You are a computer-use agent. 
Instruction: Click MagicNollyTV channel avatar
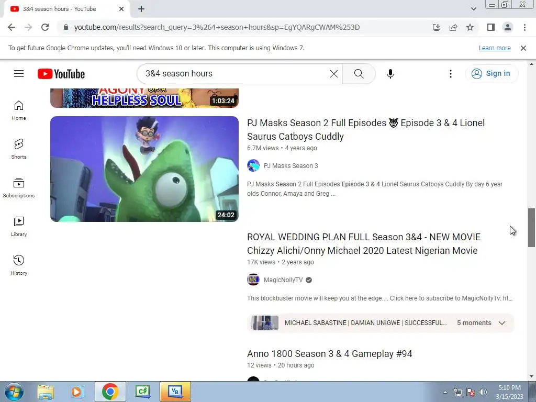click(x=253, y=280)
